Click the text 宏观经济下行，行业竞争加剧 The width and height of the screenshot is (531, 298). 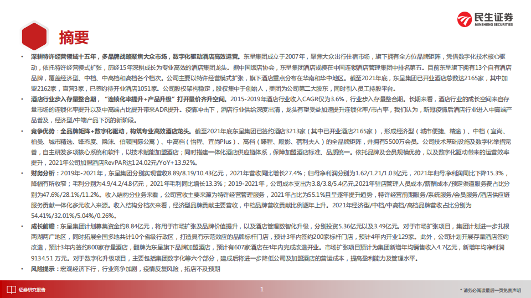tap(99, 269)
